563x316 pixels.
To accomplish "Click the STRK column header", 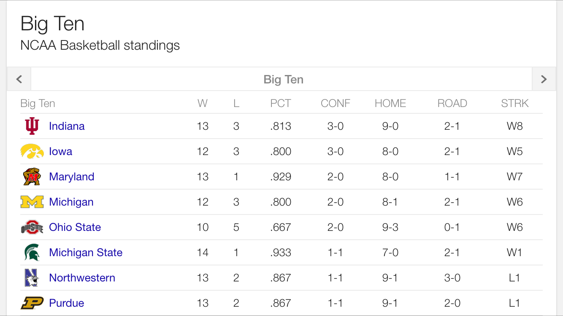I will click(x=514, y=103).
